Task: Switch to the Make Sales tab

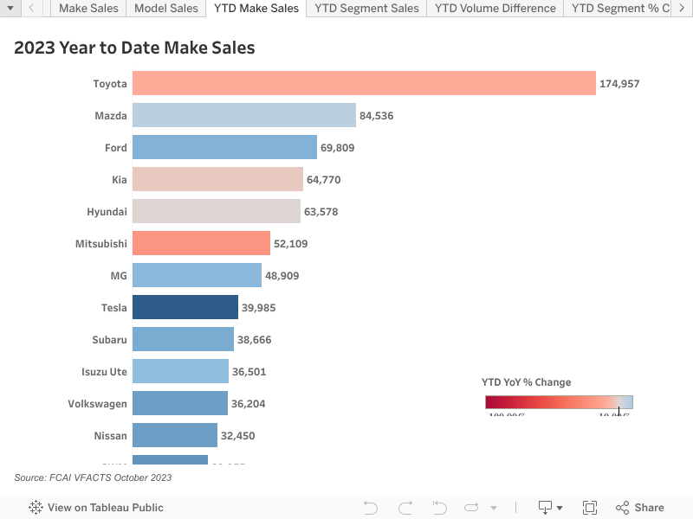Action: pyautogui.click(x=88, y=8)
